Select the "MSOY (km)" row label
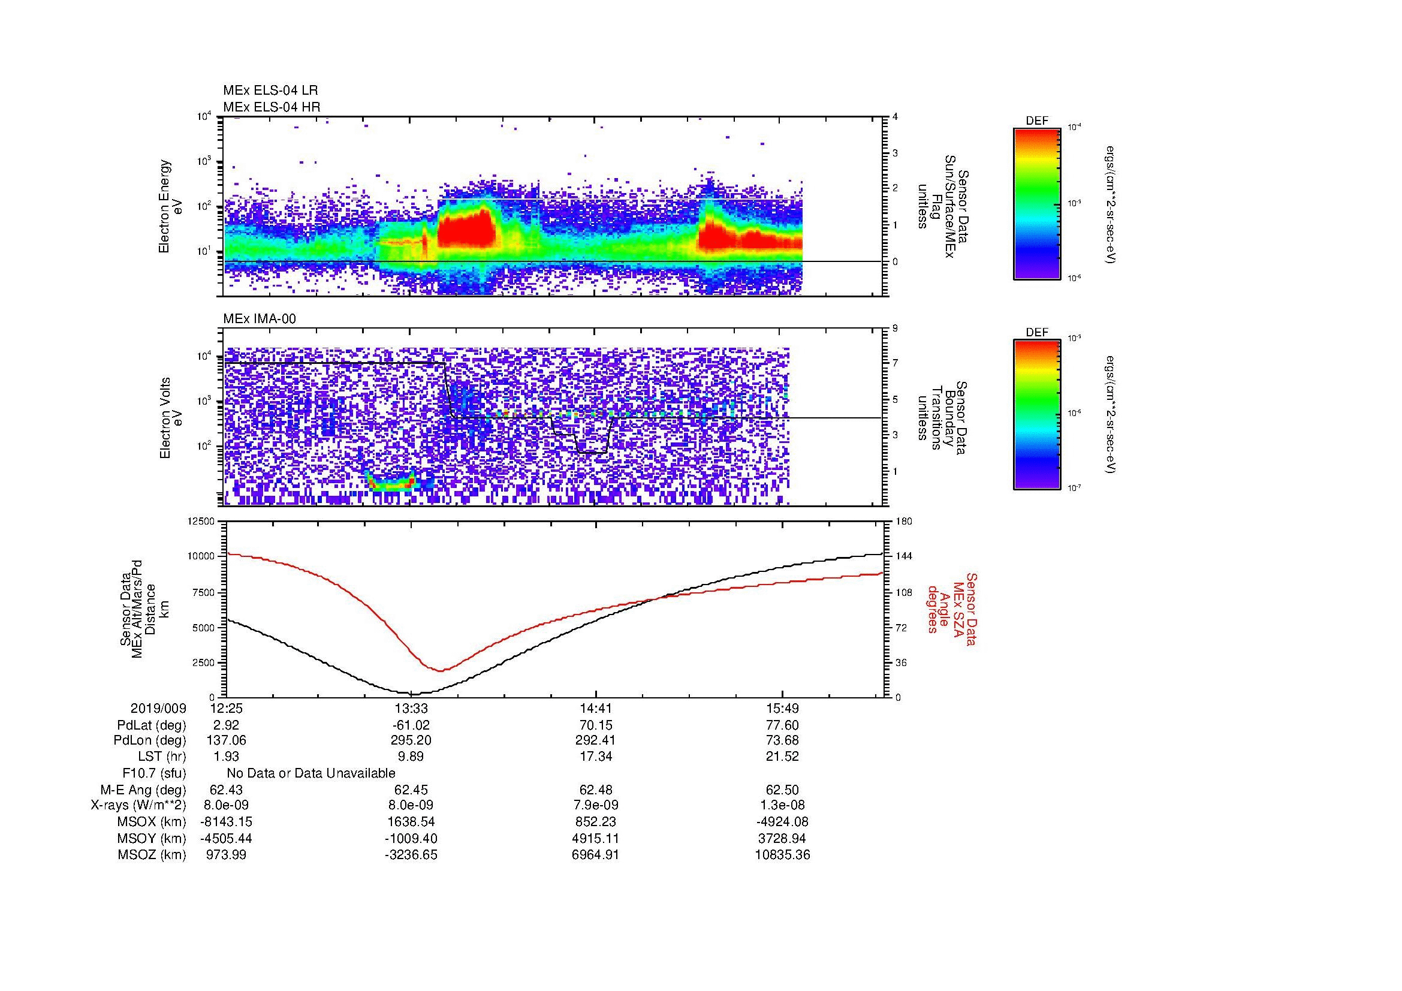 (152, 838)
